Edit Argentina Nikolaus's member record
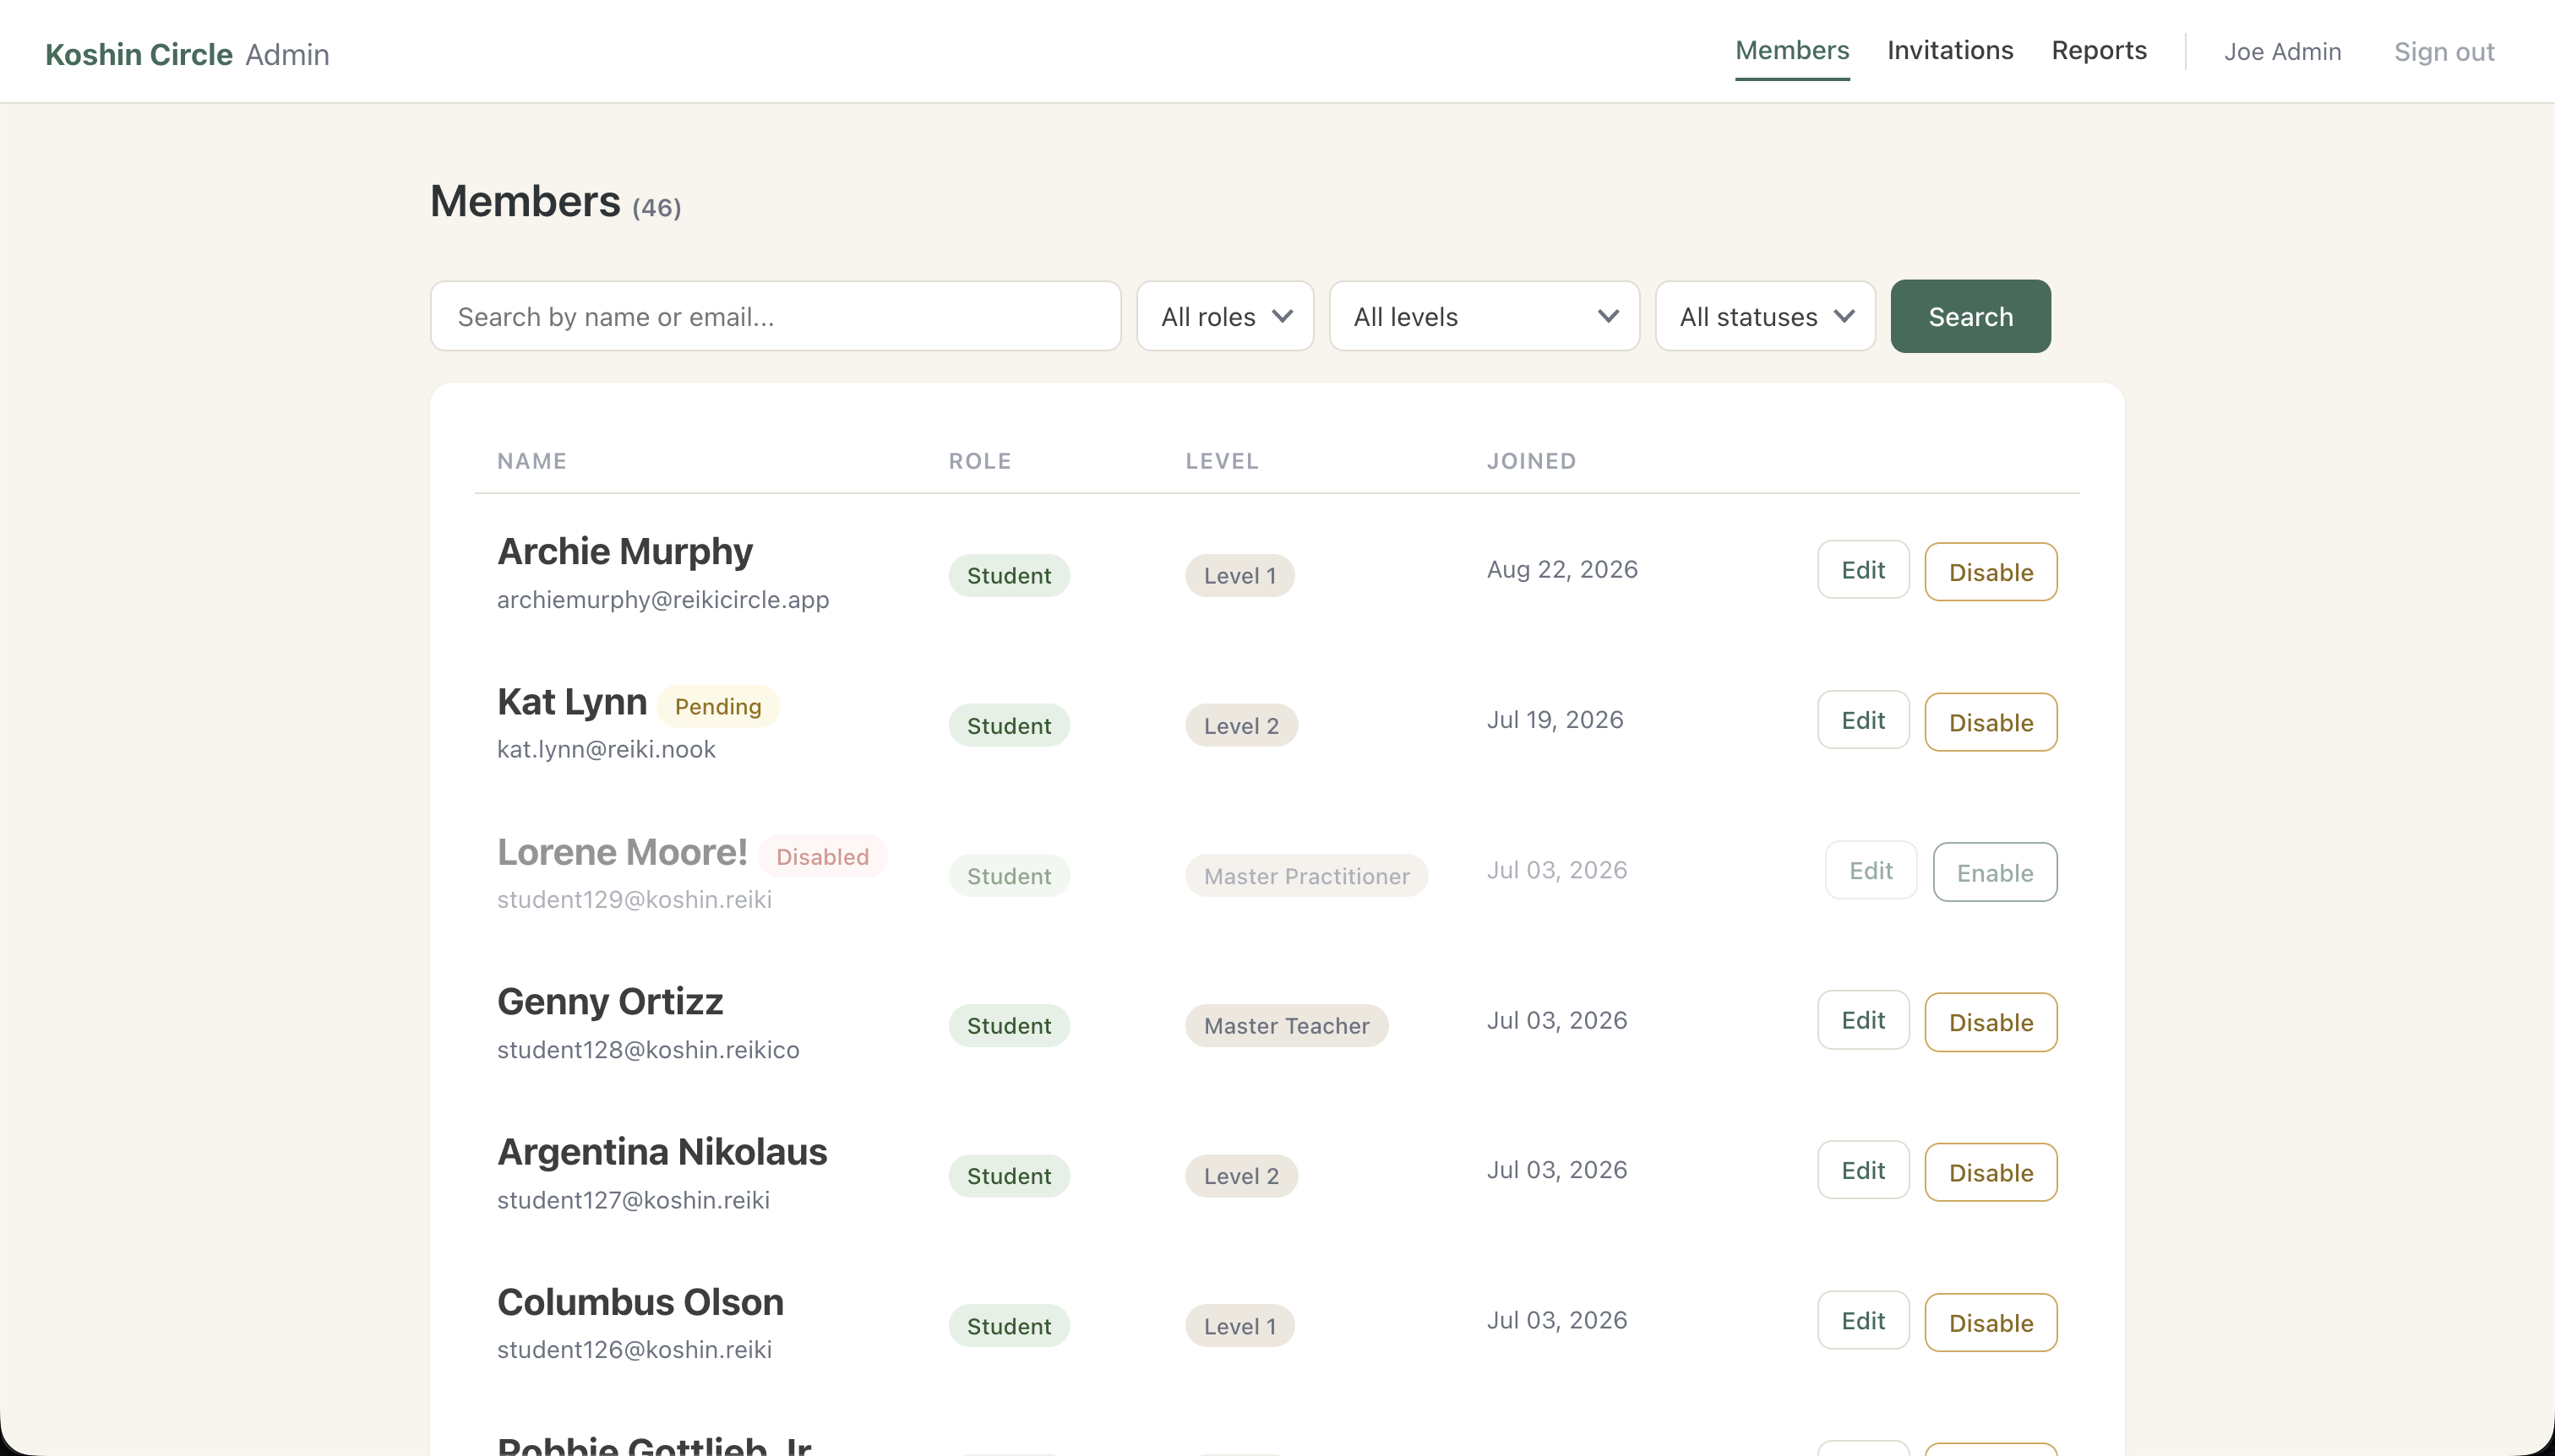The height and width of the screenshot is (1456, 2555). pos(1863,1170)
